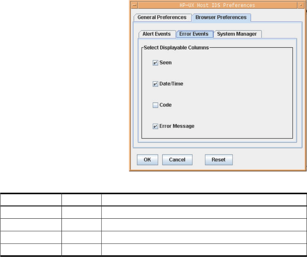Disable the Date/Time column checkbox
This screenshot has height=257, width=307.
point(155,84)
